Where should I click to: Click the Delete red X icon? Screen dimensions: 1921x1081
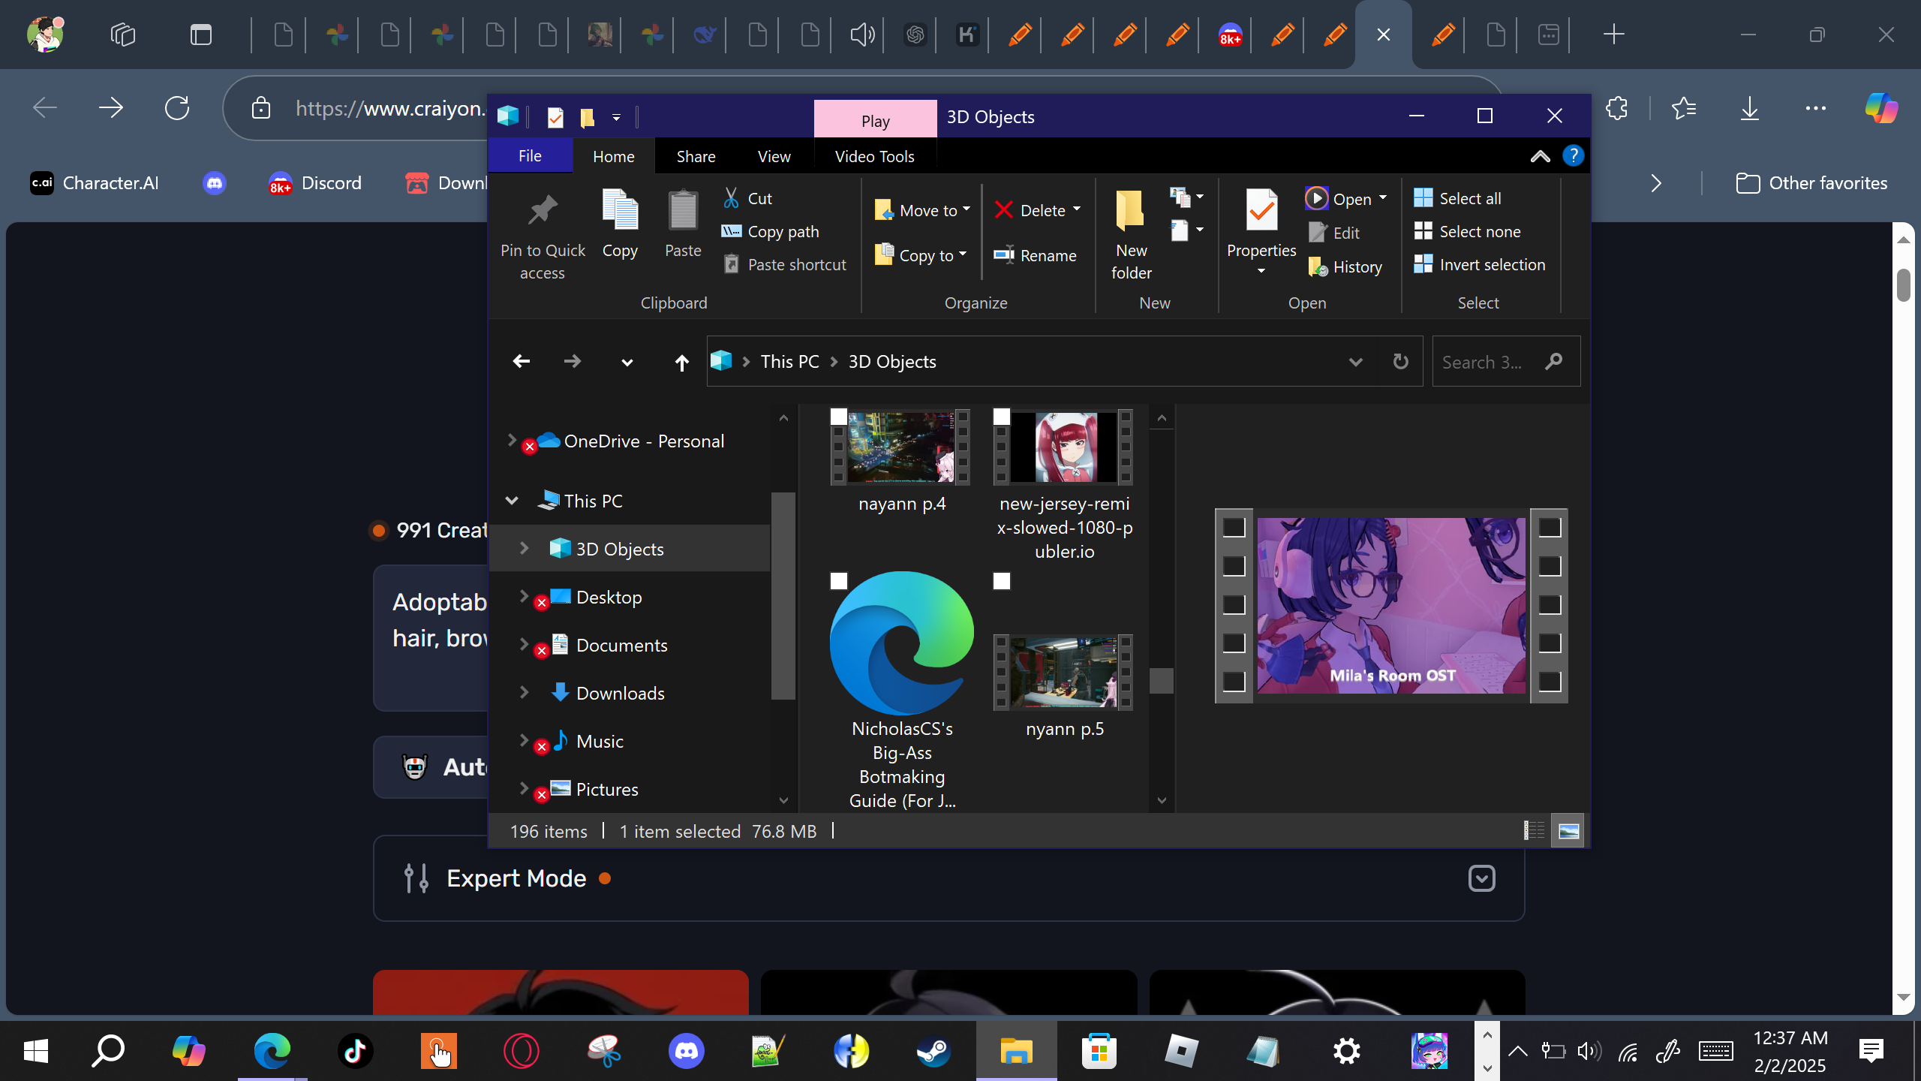click(1003, 210)
